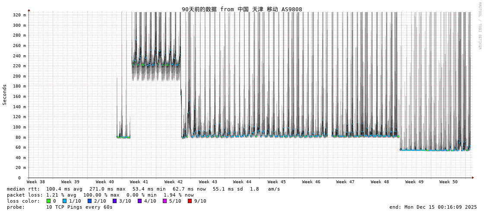Click the RRDTOOL / TOBI OETIKER watermark
This screenshot has width=484, height=213.
coord(479,26)
